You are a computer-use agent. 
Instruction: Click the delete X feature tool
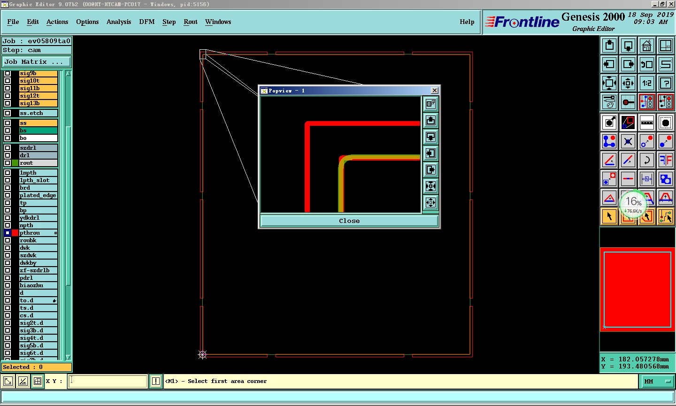coord(628,141)
